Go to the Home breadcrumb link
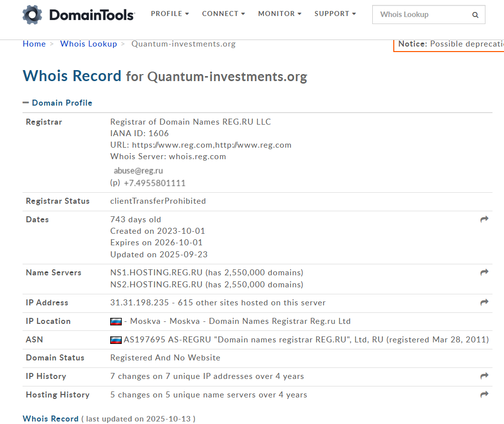 [34, 44]
